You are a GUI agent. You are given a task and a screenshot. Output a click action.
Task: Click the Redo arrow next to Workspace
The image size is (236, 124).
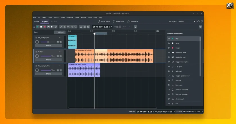pos(202,21)
